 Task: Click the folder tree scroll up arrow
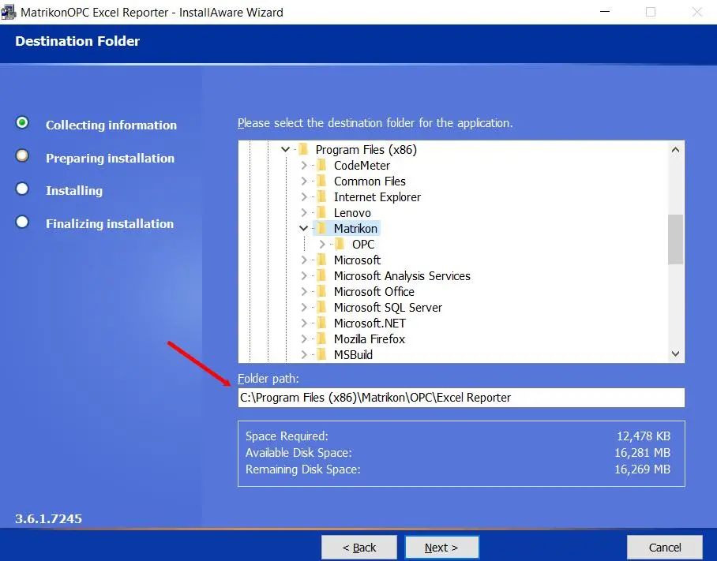click(x=675, y=149)
